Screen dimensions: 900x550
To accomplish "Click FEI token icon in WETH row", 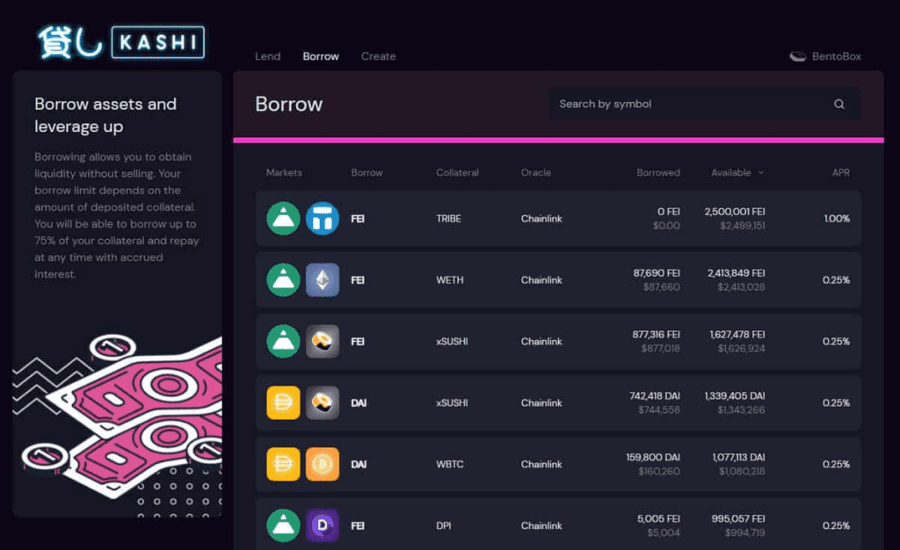I will tap(283, 280).
